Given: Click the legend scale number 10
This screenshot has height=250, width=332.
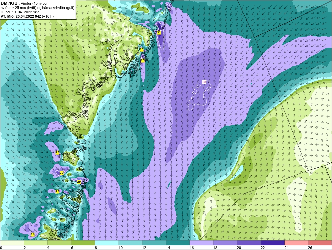Looking at the screenshot, I should tap(121, 248).
